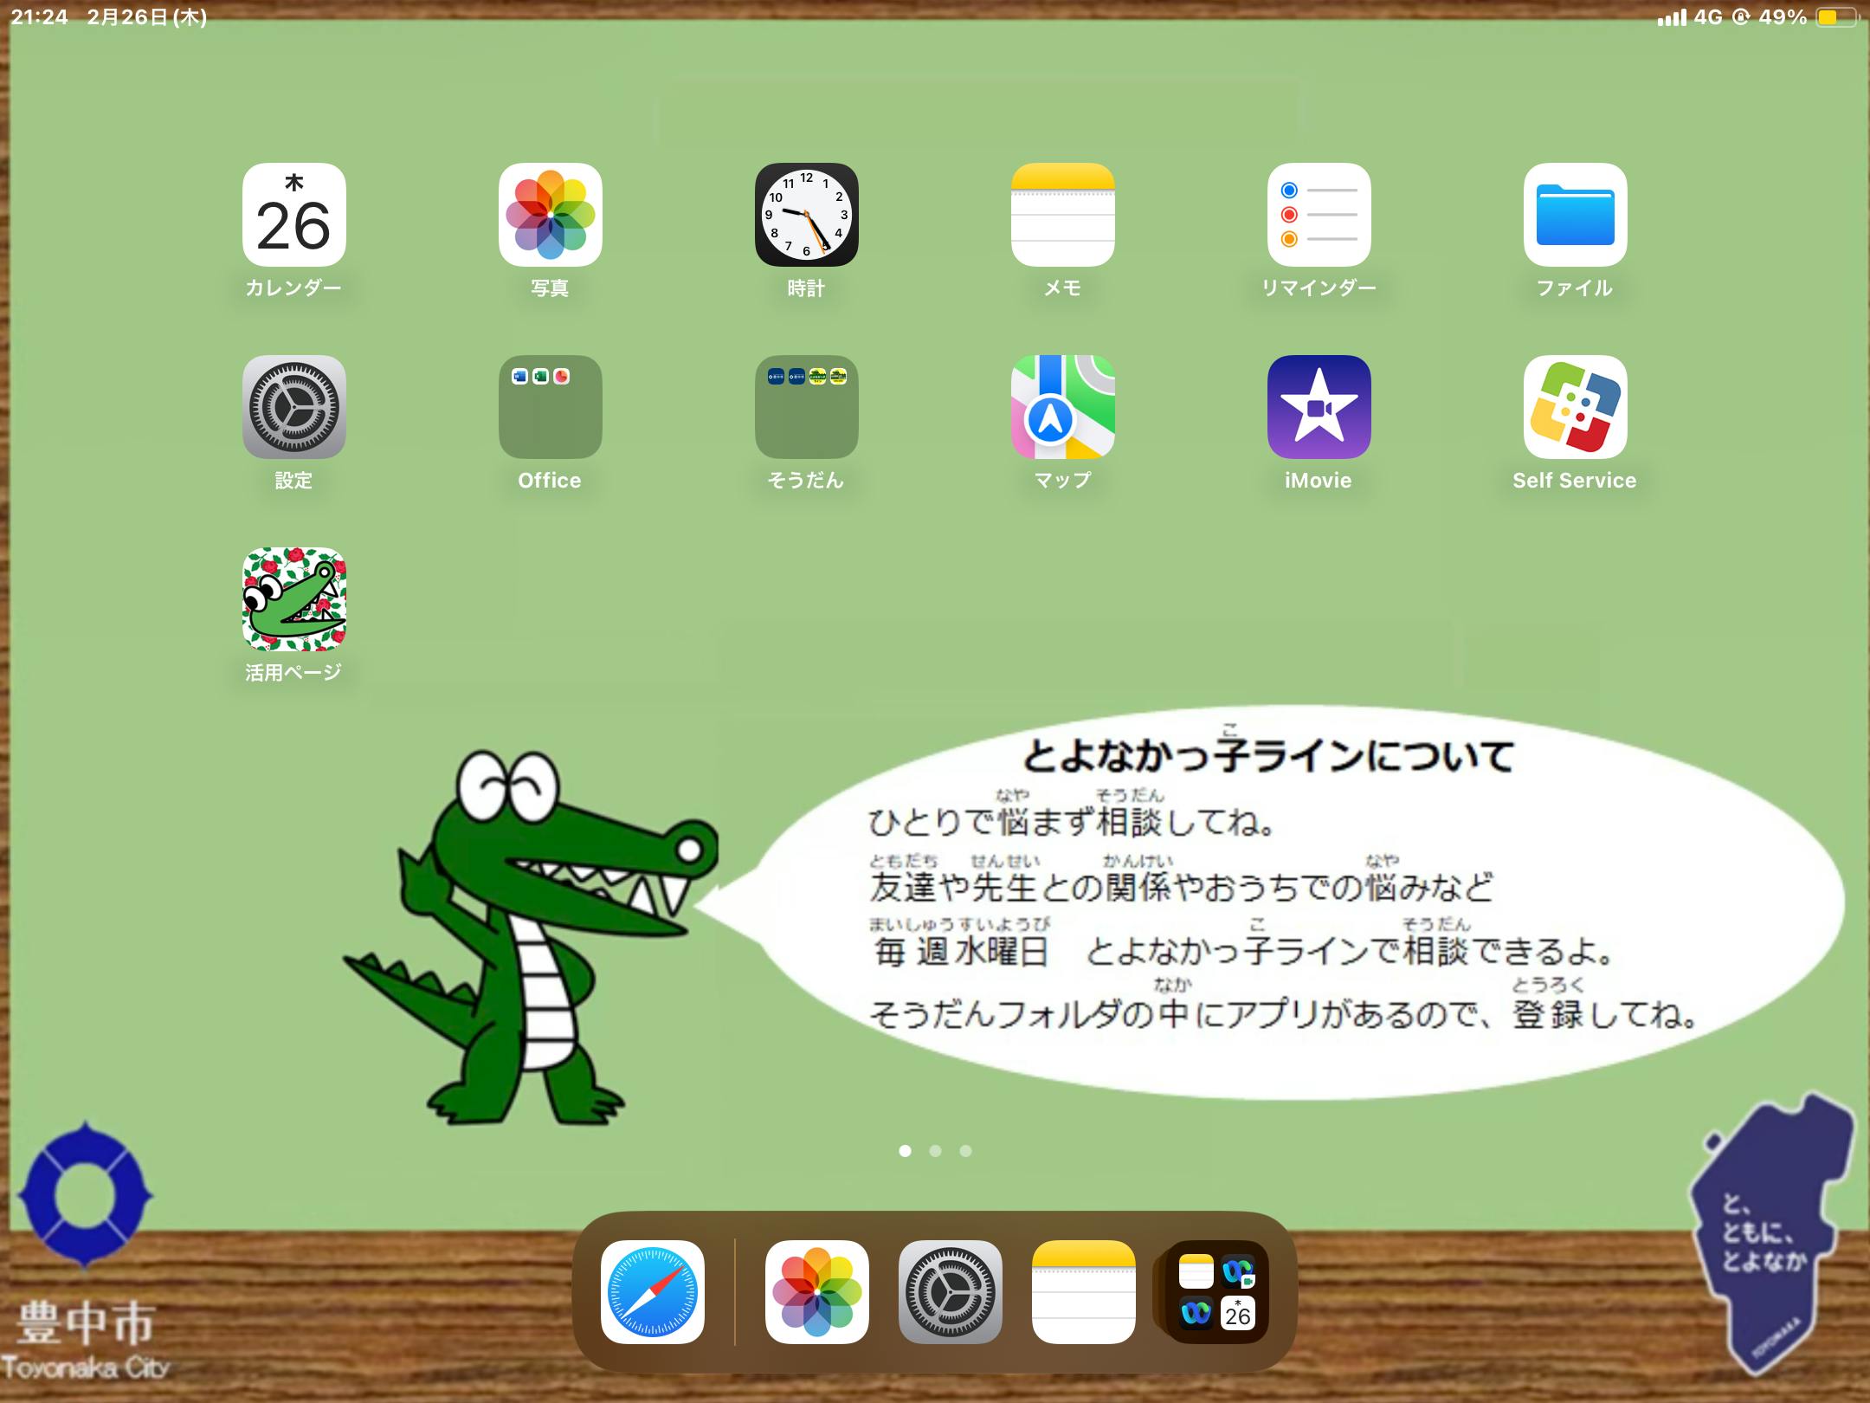Open Notes from the dock

click(1083, 1292)
